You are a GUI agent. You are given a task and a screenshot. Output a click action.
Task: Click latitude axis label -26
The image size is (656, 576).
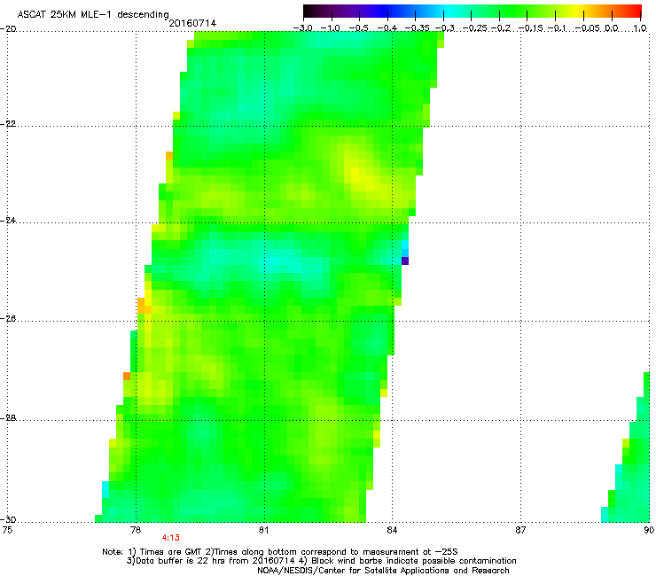pyautogui.click(x=8, y=319)
